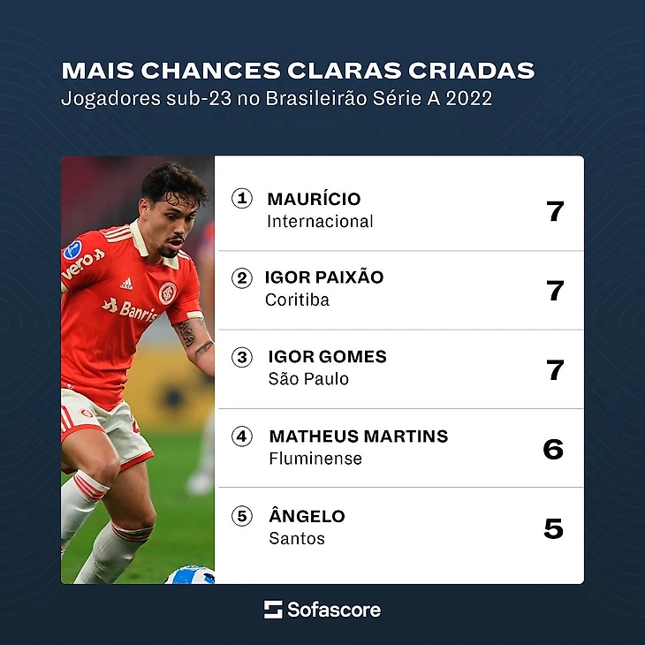Image resolution: width=645 pixels, height=645 pixels.
Task: Click the Santos club label
Action: click(297, 538)
